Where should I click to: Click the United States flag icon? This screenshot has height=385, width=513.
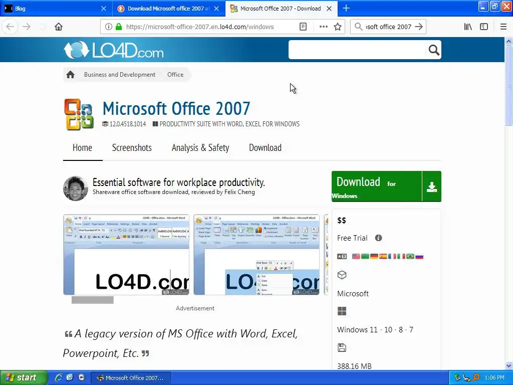tap(356, 256)
